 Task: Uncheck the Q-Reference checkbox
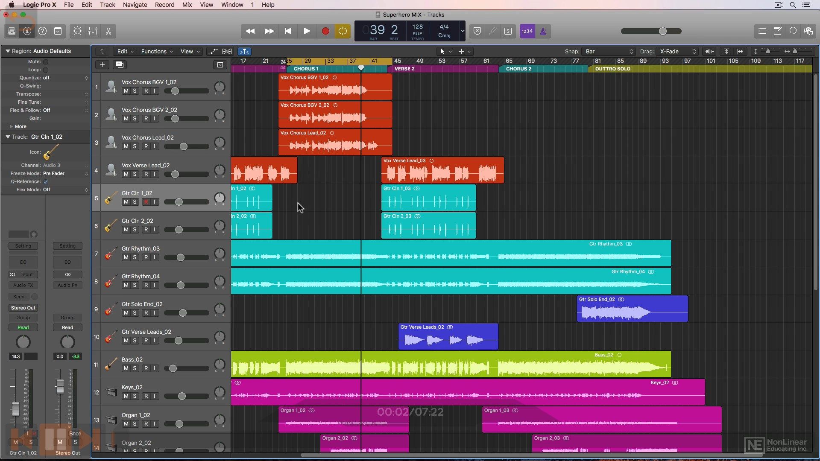click(46, 182)
